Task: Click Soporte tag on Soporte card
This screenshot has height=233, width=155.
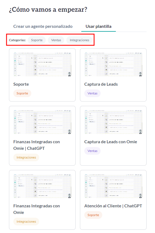Action: [x=22, y=93]
